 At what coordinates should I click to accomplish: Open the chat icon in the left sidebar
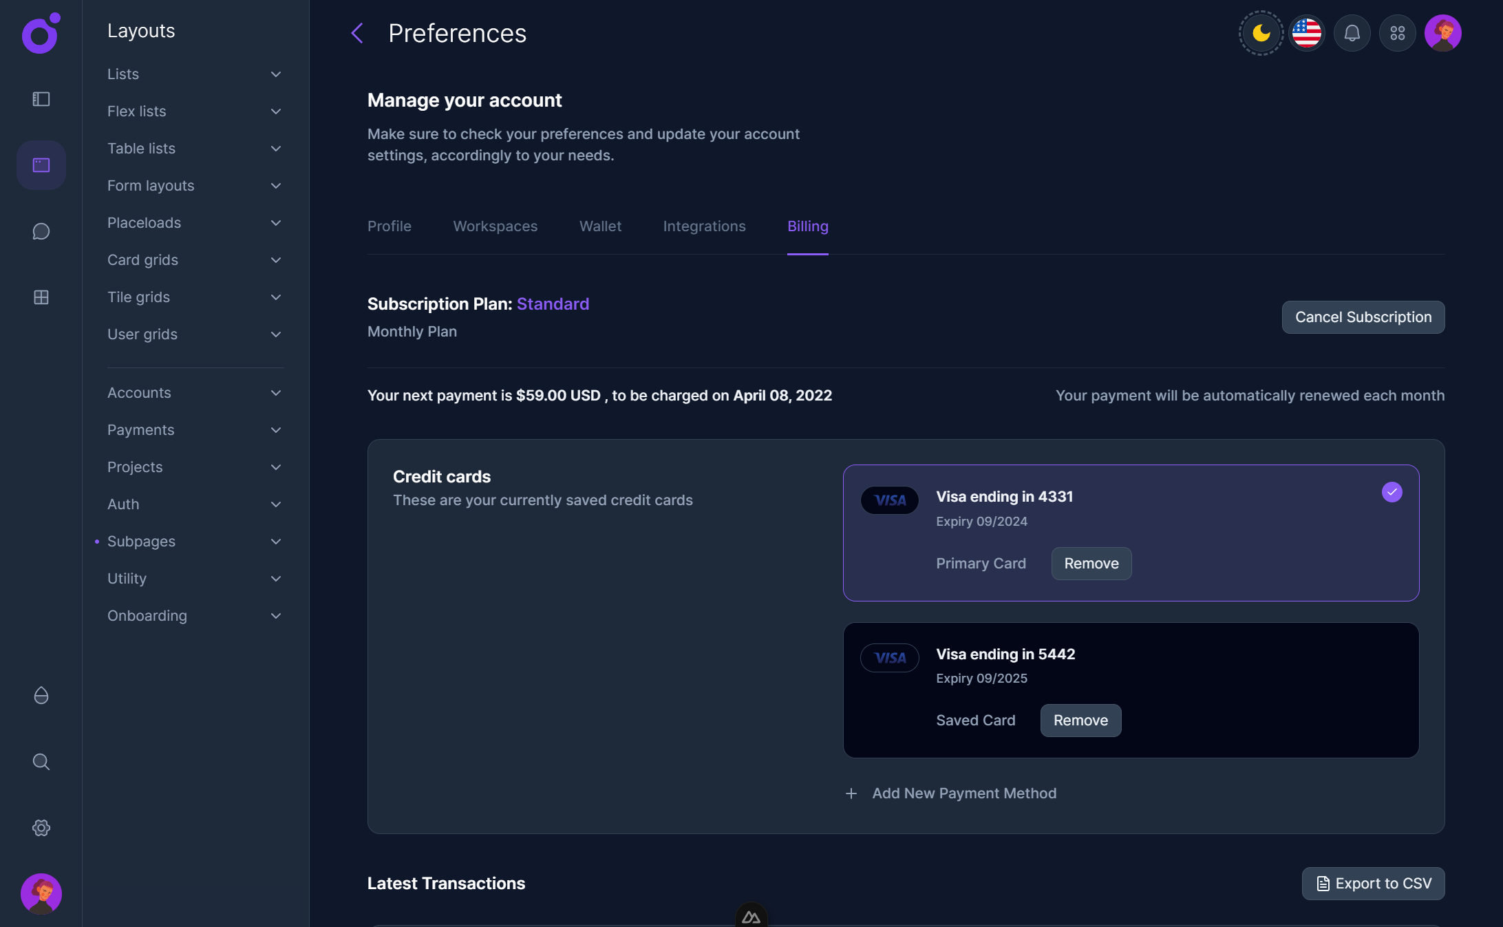[x=41, y=231]
